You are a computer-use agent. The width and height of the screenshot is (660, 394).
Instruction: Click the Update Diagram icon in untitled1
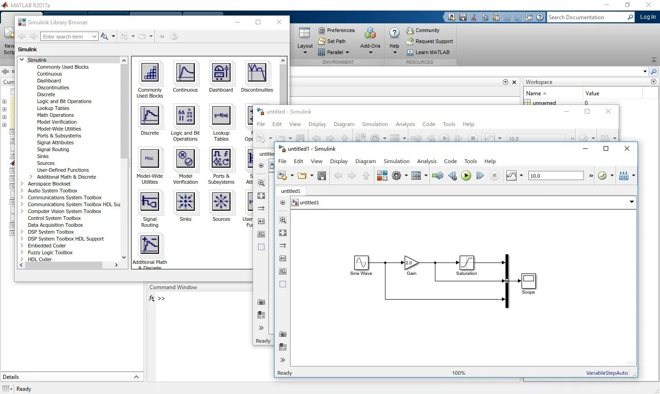click(x=437, y=175)
